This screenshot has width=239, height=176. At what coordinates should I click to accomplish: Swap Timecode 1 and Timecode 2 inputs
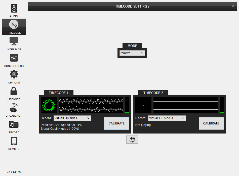pyautogui.click(x=132, y=140)
